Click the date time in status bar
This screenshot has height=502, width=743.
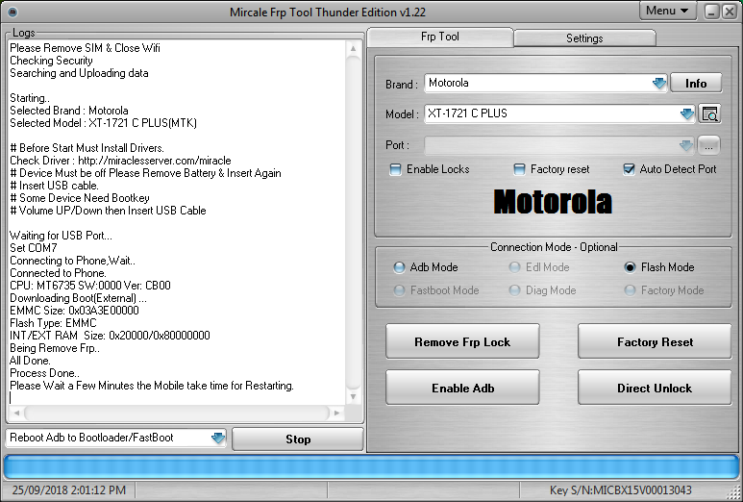69,490
